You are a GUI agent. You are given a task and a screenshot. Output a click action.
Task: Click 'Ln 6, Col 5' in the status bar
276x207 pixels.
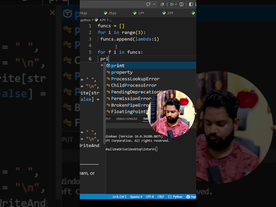pyautogui.click(x=119, y=197)
